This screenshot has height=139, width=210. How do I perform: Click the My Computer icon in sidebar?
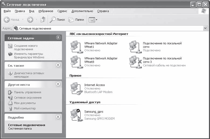click(x=10, y=109)
